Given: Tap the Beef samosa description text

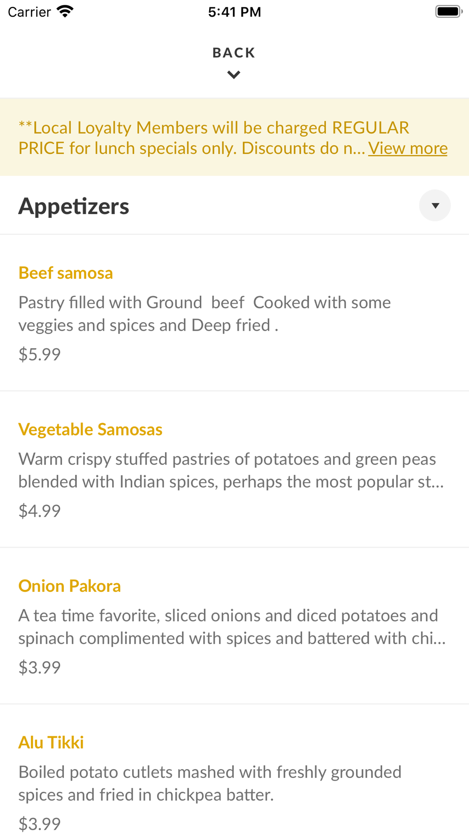Looking at the screenshot, I should (204, 314).
